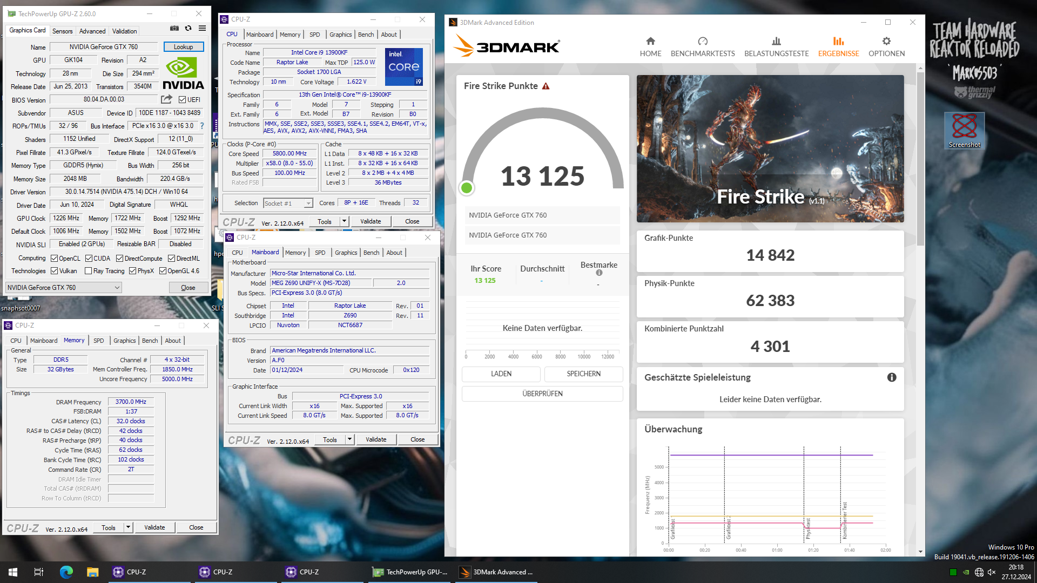Viewport: 1037px width, 583px height.
Task: Toggle the UEFI checkbox in GPU-Z
Action: 182,100
